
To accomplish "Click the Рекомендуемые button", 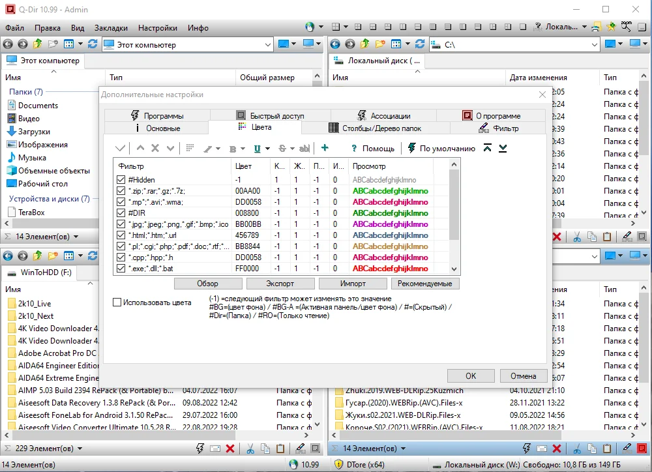I will tap(424, 284).
